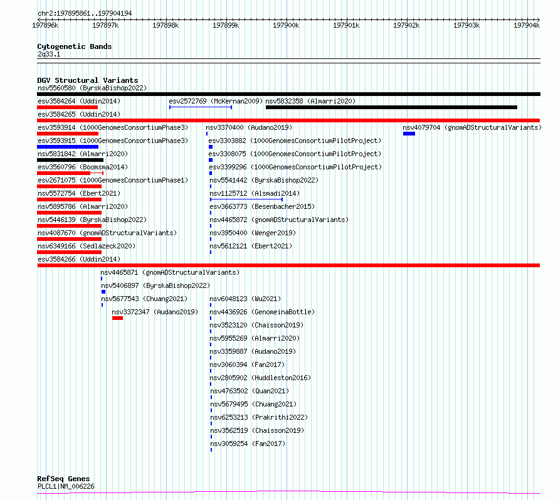Click the 197898k ruler position
This screenshot has width=558, height=500.
tap(166, 25)
